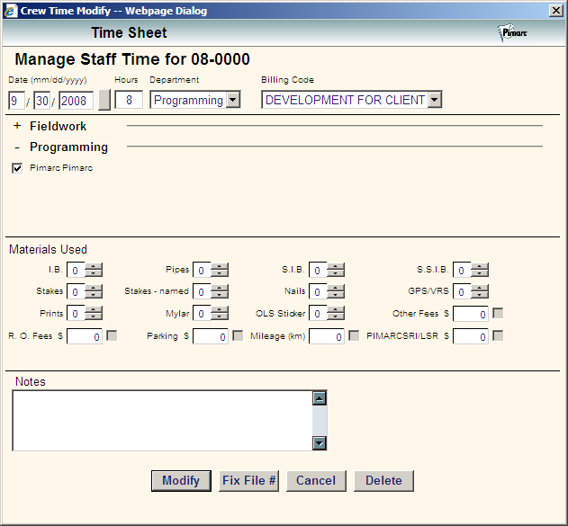Click the Stakes - named quantity field

(203, 291)
